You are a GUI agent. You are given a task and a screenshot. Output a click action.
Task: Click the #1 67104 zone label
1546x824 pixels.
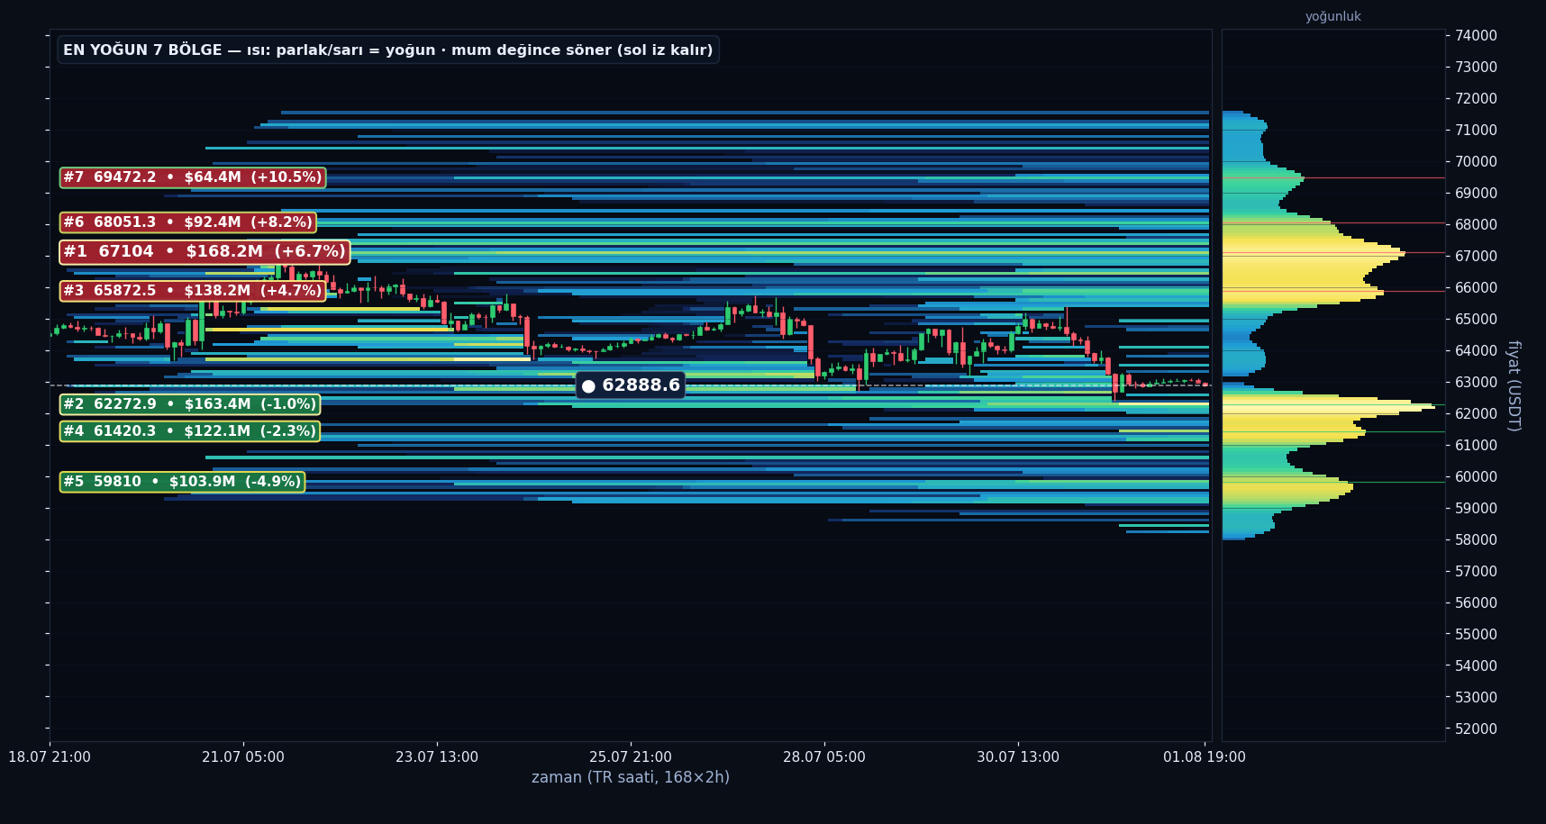click(205, 252)
